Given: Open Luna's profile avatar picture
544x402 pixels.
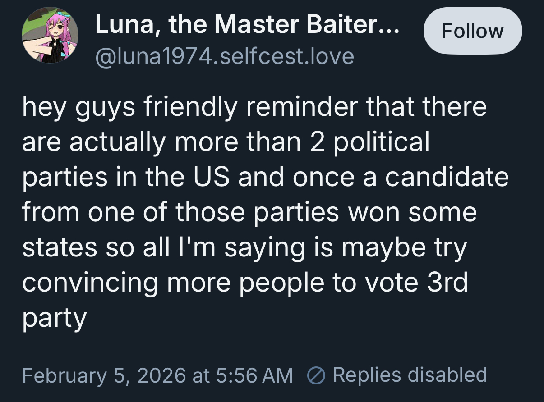Looking at the screenshot, I should [50, 35].
